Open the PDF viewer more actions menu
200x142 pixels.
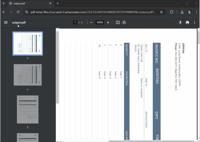195,22
